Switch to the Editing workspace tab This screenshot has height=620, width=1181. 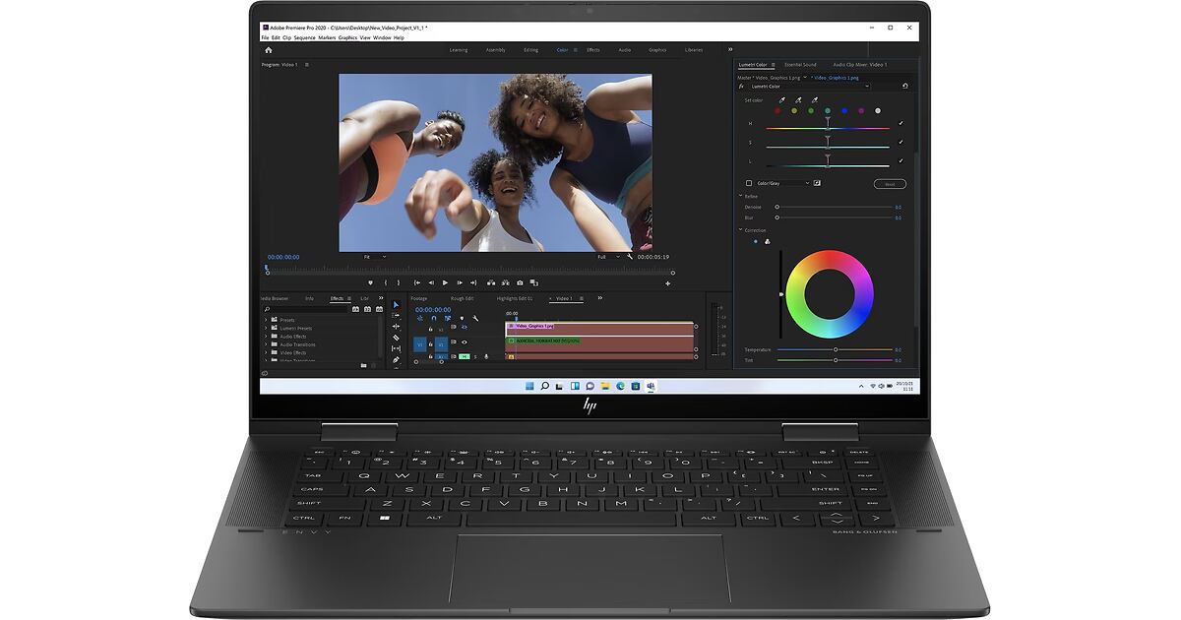pos(530,49)
